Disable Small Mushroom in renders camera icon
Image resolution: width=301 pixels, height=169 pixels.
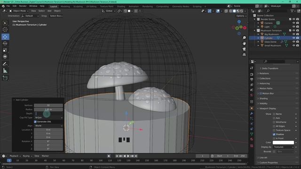tap(298, 46)
